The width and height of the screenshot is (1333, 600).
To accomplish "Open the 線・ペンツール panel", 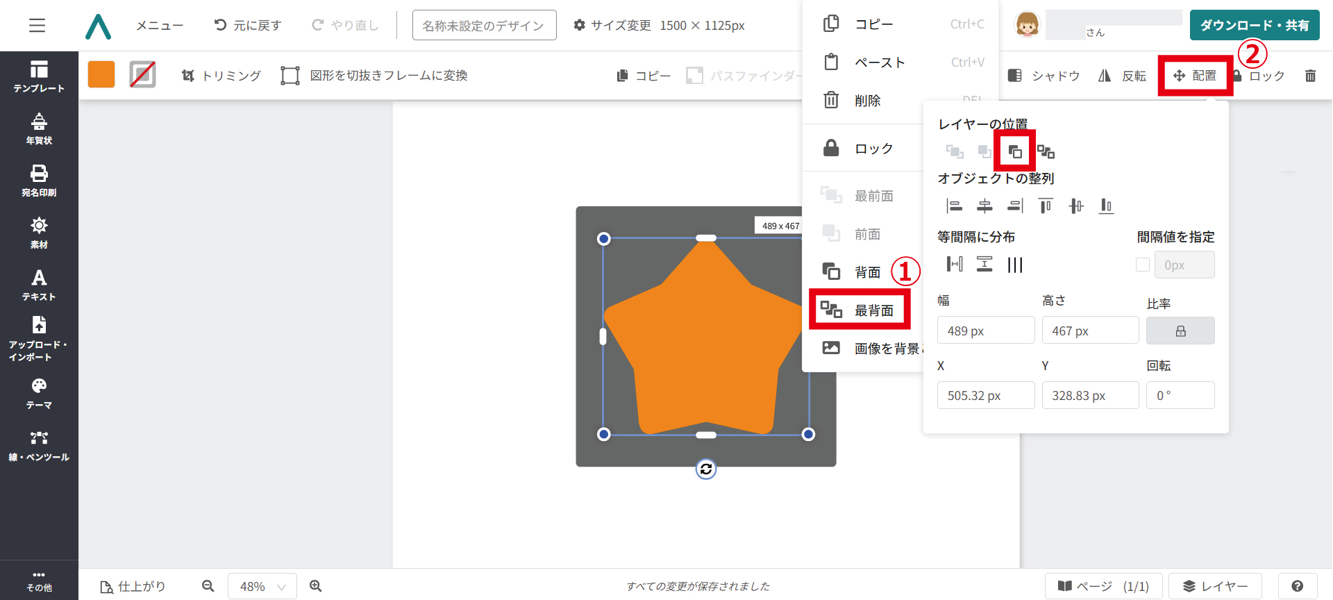I will pyautogui.click(x=39, y=446).
